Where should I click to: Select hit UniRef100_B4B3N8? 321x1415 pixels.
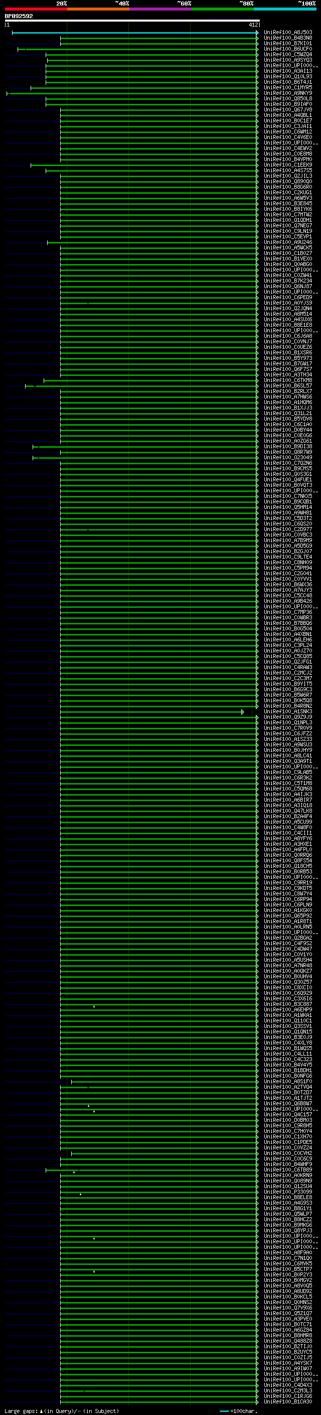[x=288, y=38]
